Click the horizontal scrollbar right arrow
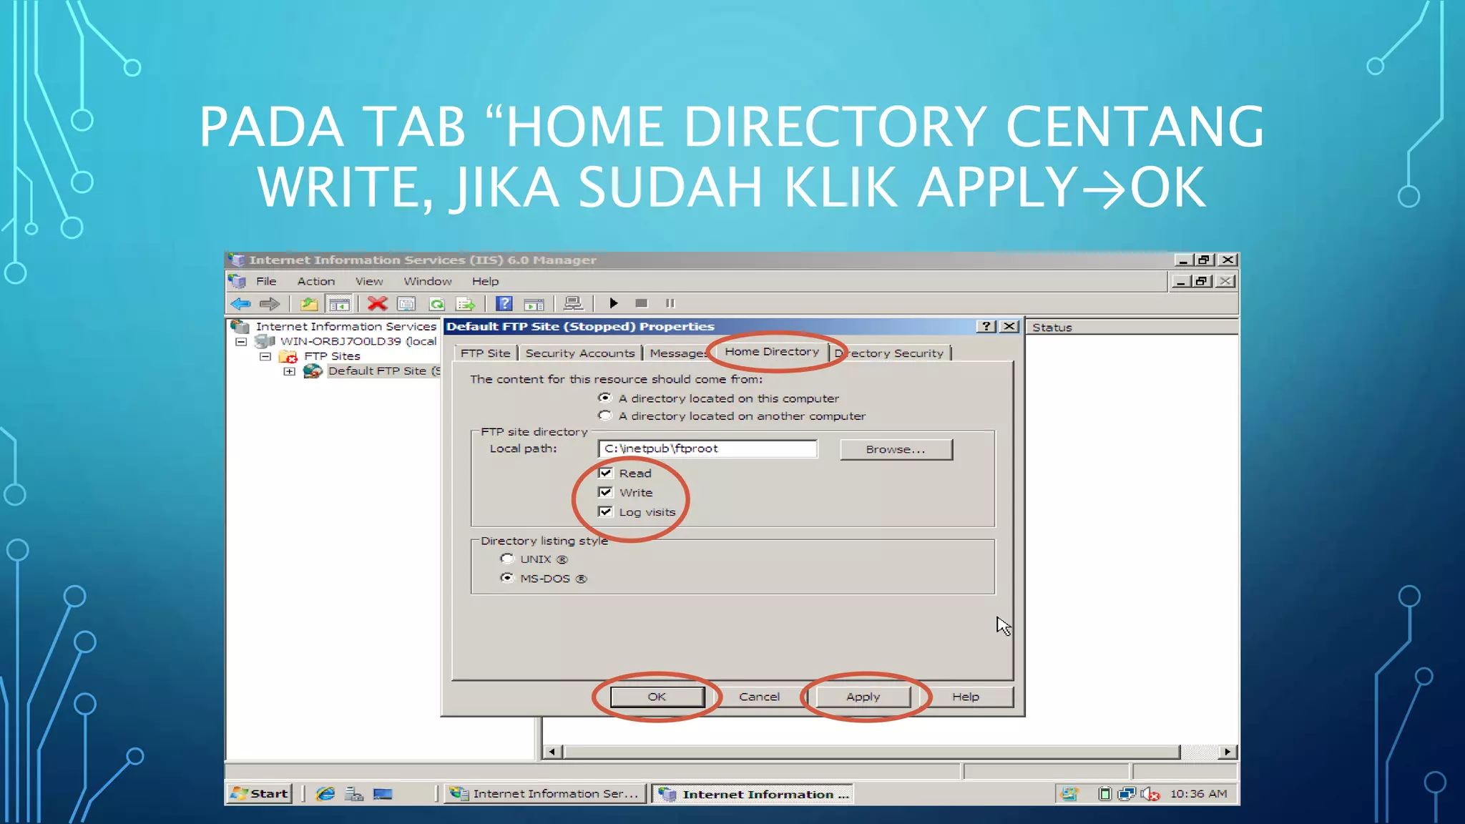Viewport: 1465px width, 824px height. pyautogui.click(x=1228, y=752)
